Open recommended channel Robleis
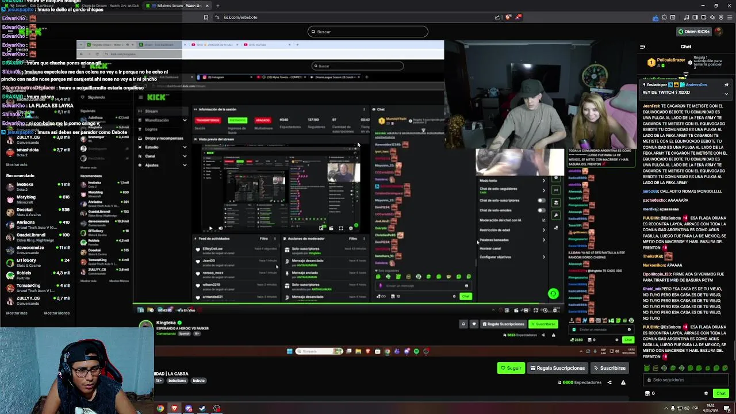The width and height of the screenshot is (736, 414). [37, 275]
